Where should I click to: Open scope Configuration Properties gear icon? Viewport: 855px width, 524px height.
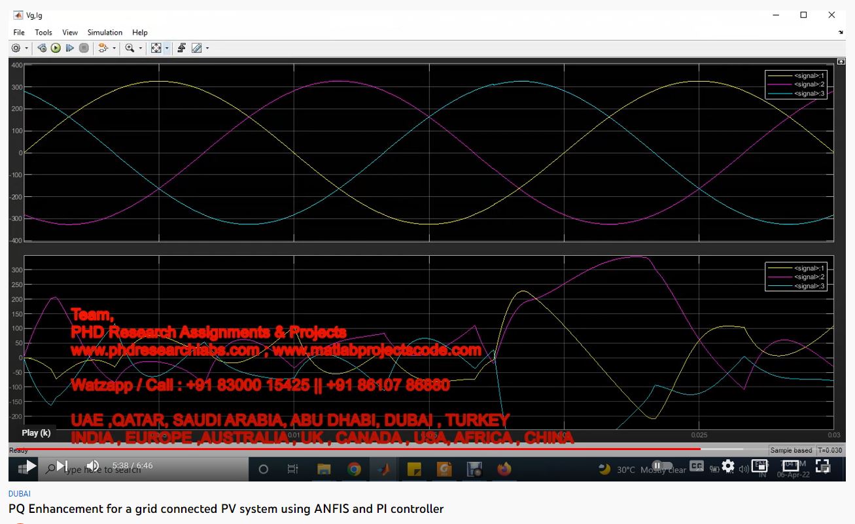click(x=16, y=48)
